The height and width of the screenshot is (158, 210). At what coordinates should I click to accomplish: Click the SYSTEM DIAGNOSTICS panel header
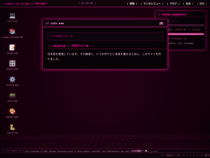coord(172,14)
